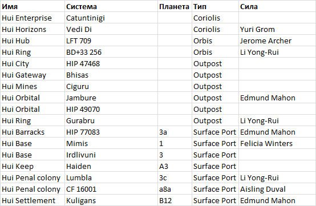Click the Catuntinigi system cell
The image size is (316, 206).
click(111, 18)
